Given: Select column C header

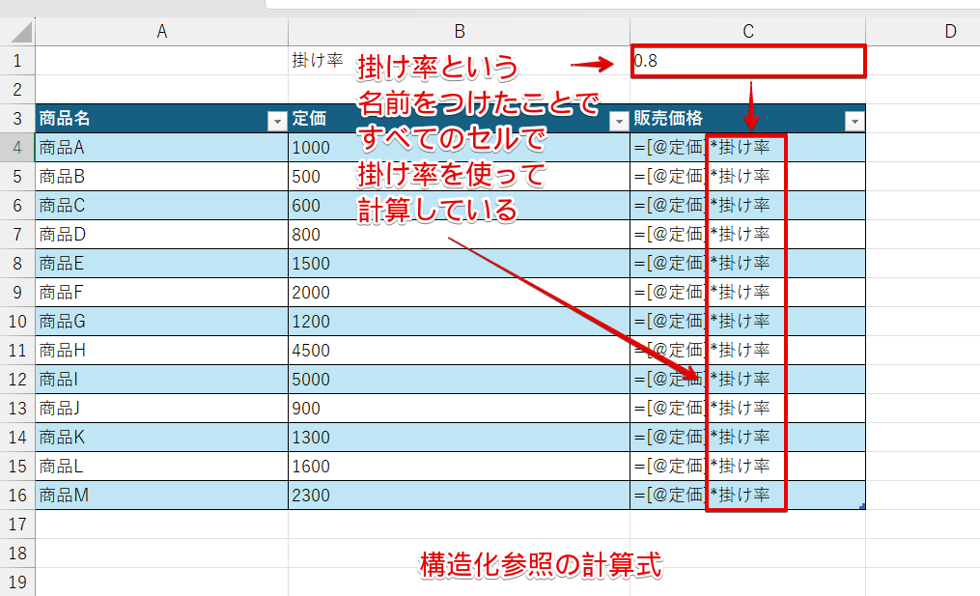Looking at the screenshot, I should tap(748, 31).
